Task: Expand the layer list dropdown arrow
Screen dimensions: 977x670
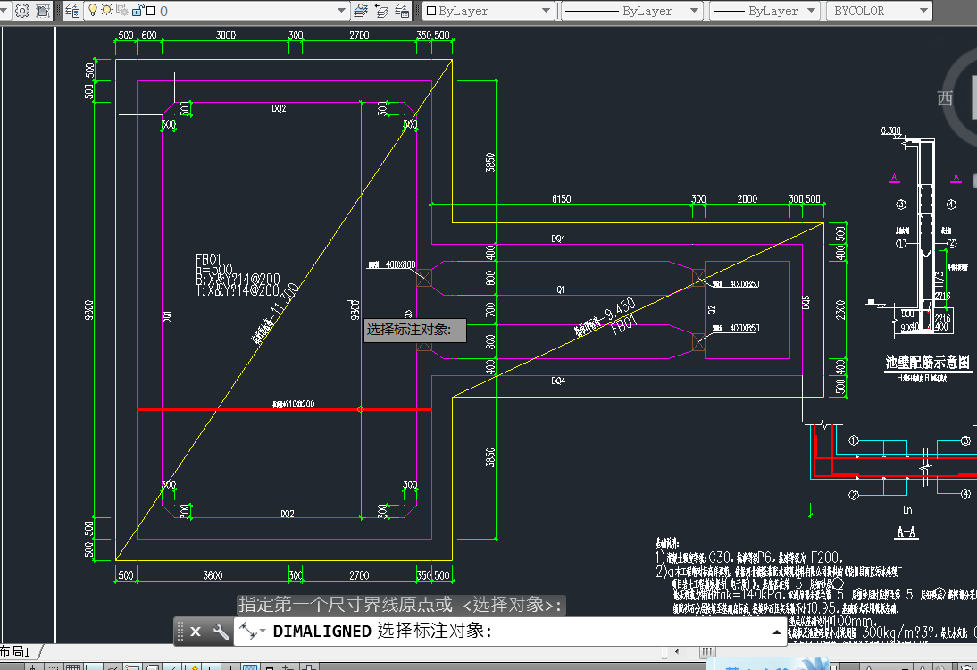Action: (x=341, y=11)
